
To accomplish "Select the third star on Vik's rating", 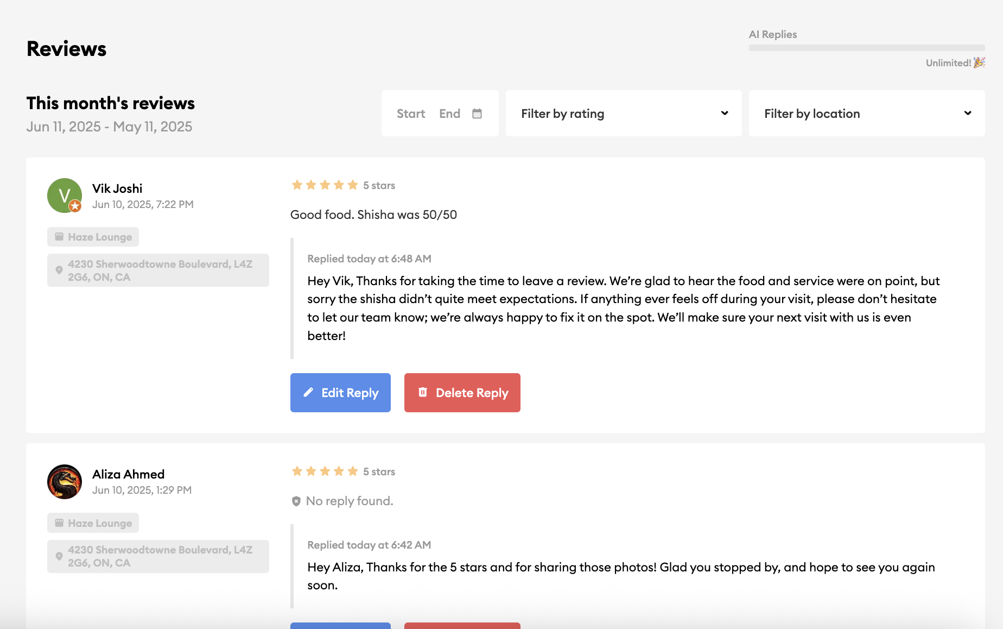I will 325,185.
